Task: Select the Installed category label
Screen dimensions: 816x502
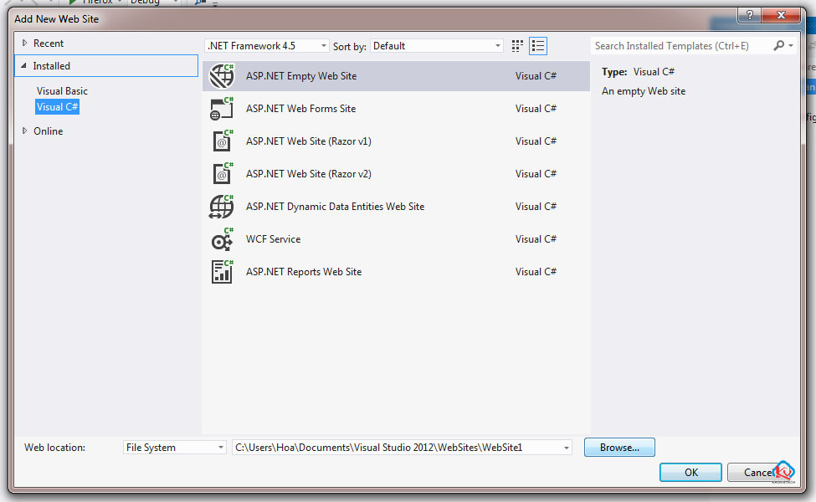Action: [x=52, y=66]
